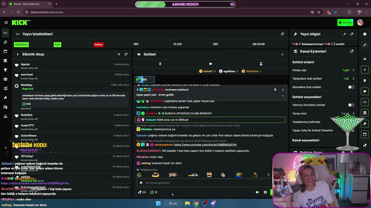Open Yavaş mod setting chevron
This screenshot has height=208, width=371.
tap(353, 114)
